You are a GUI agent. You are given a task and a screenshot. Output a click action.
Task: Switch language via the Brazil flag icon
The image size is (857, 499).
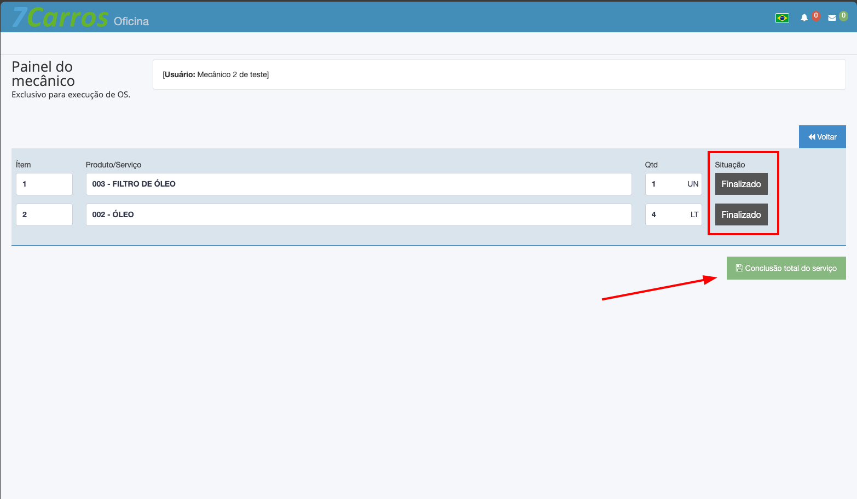(x=782, y=18)
